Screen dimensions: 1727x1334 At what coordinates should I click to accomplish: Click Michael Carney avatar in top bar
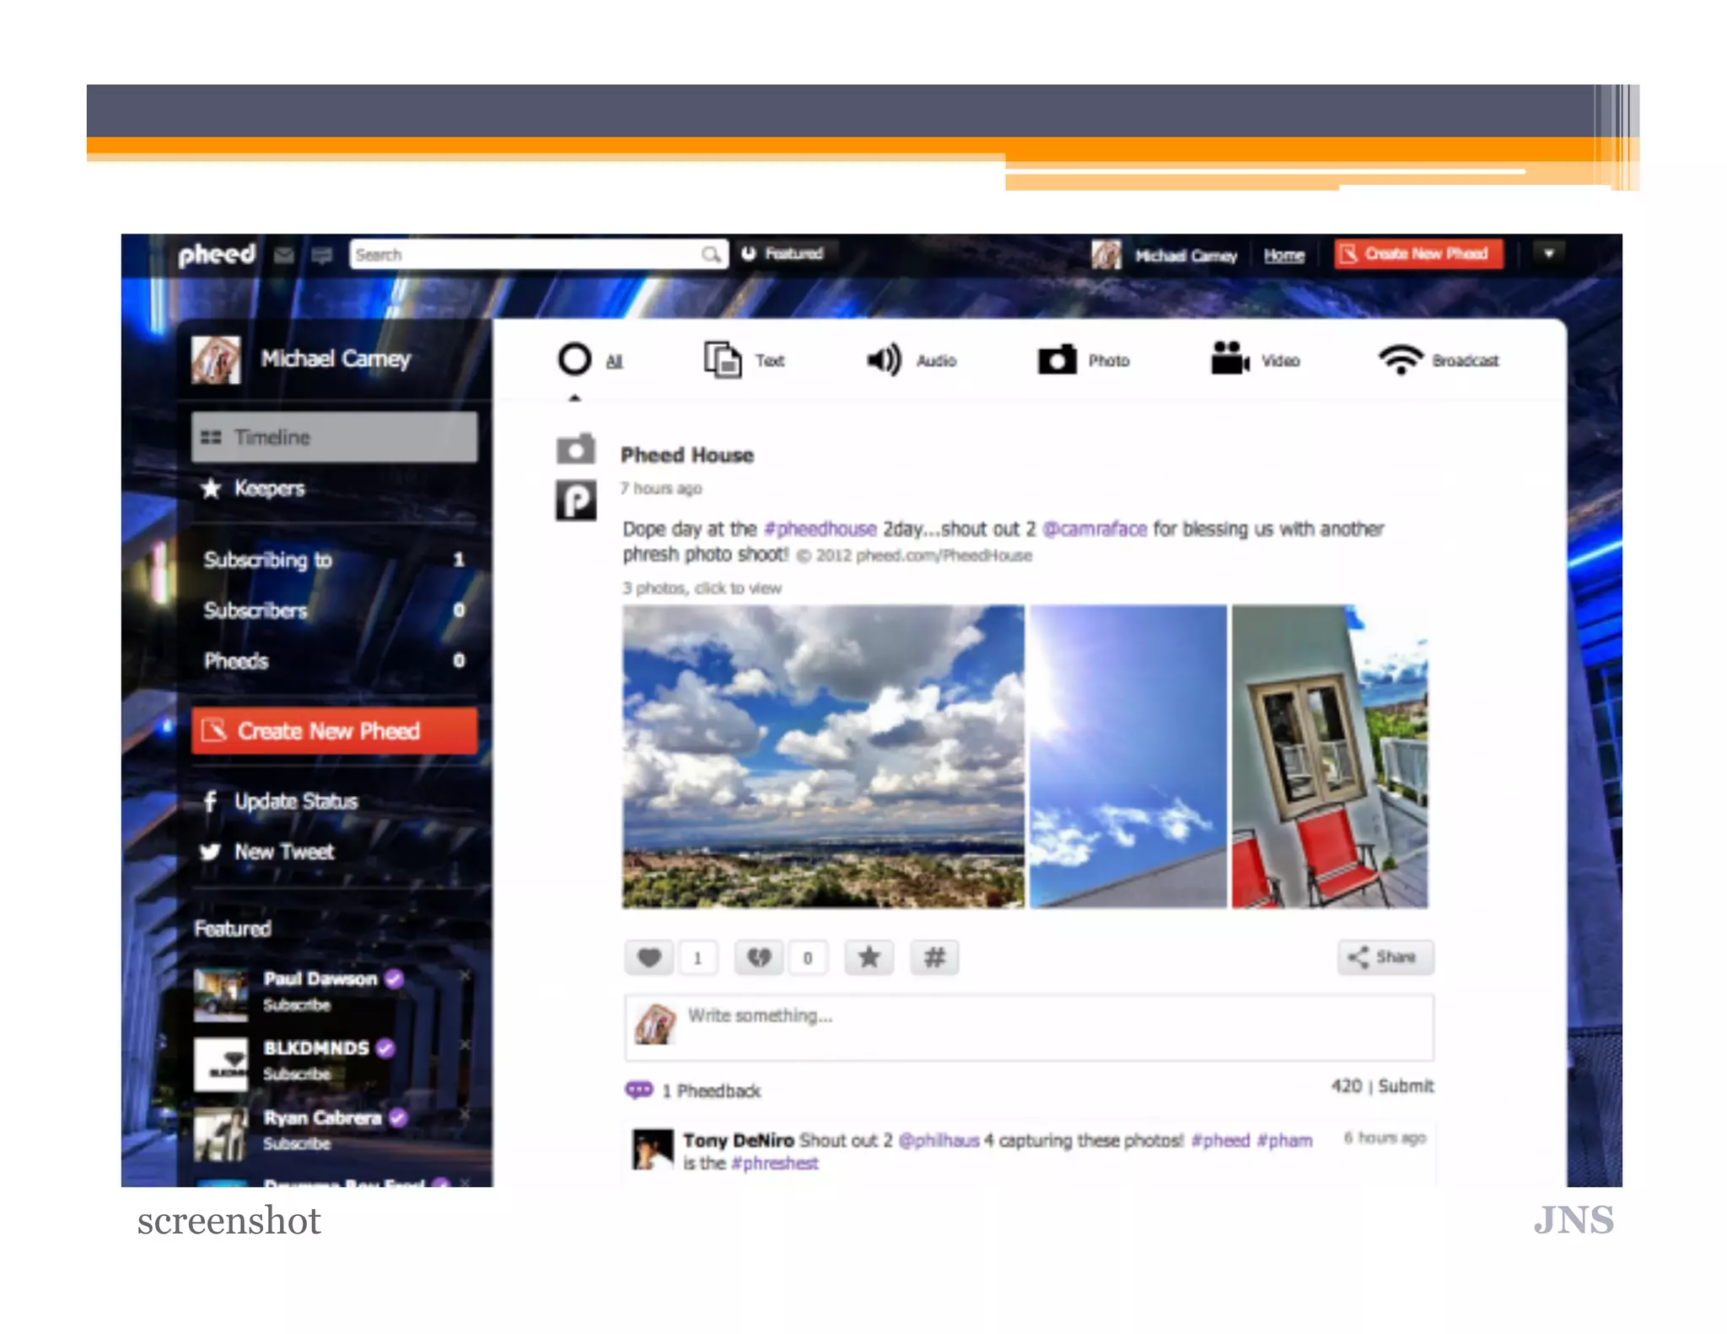1106,254
